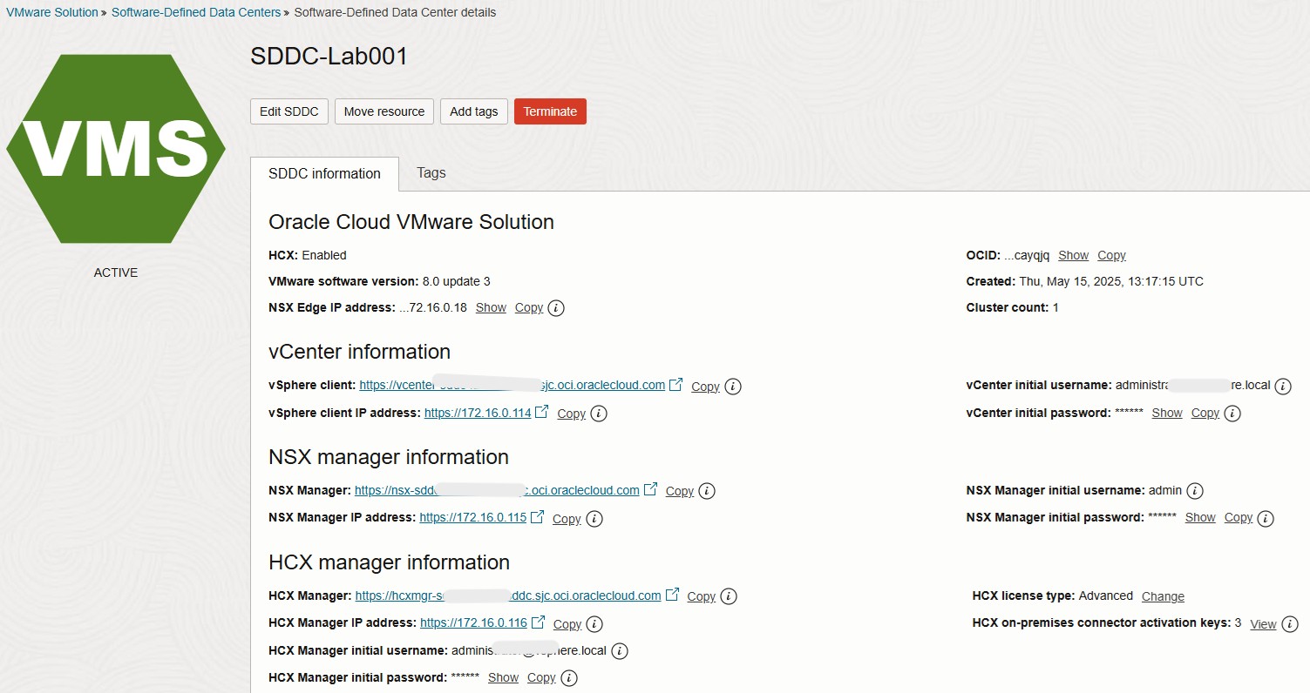Viewport: 1310px width, 693px height.
Task: Show the HCX Manager initial password
Action: (x=504, y=677)
